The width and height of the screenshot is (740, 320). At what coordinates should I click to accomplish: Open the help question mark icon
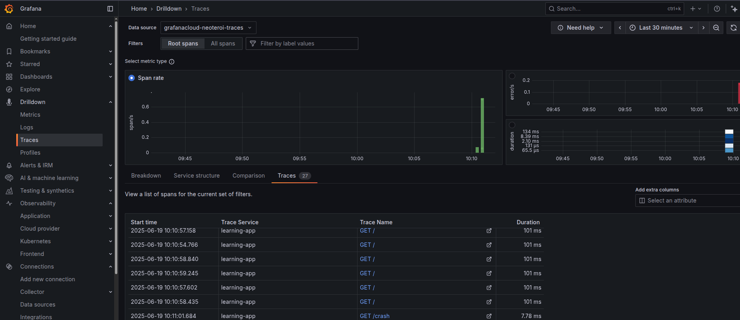[x=717, y=9]
